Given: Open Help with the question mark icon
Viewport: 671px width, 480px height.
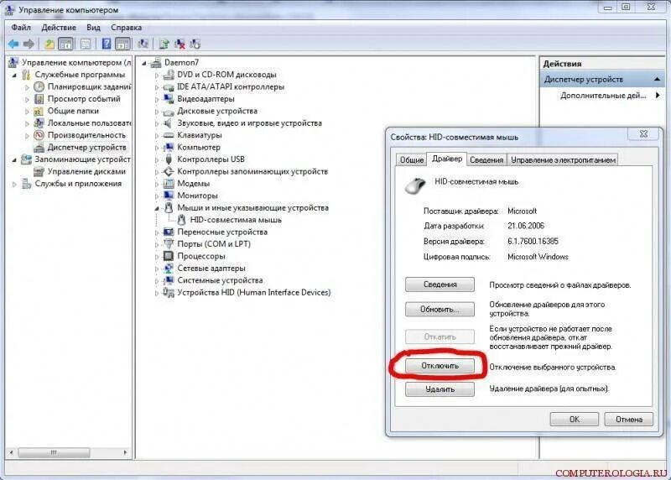Looking at the screenshot, I should tap(107, 44).
